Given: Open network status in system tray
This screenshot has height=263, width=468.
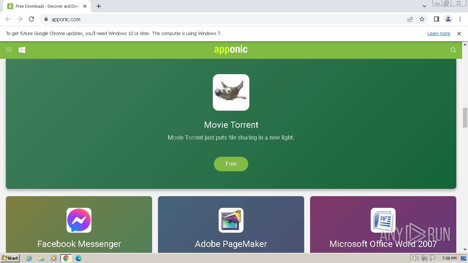Looking at the screenshot, I should click(424, 258).
